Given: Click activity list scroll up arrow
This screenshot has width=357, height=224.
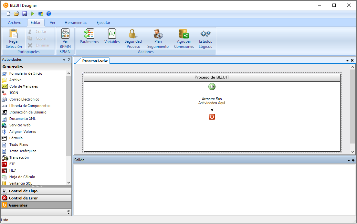Looking at the screenshot, I should pyautogui.click(x=68, y=73).
